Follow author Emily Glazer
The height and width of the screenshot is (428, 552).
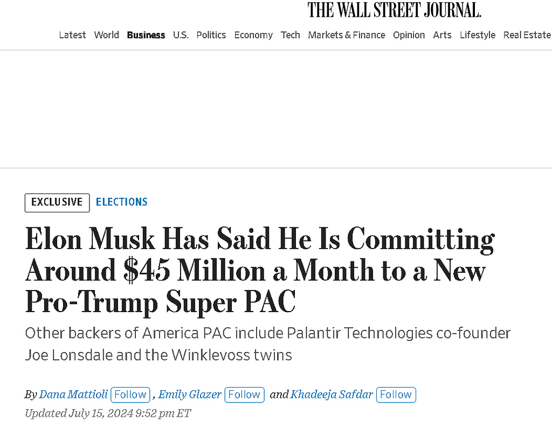click(244, 395)
